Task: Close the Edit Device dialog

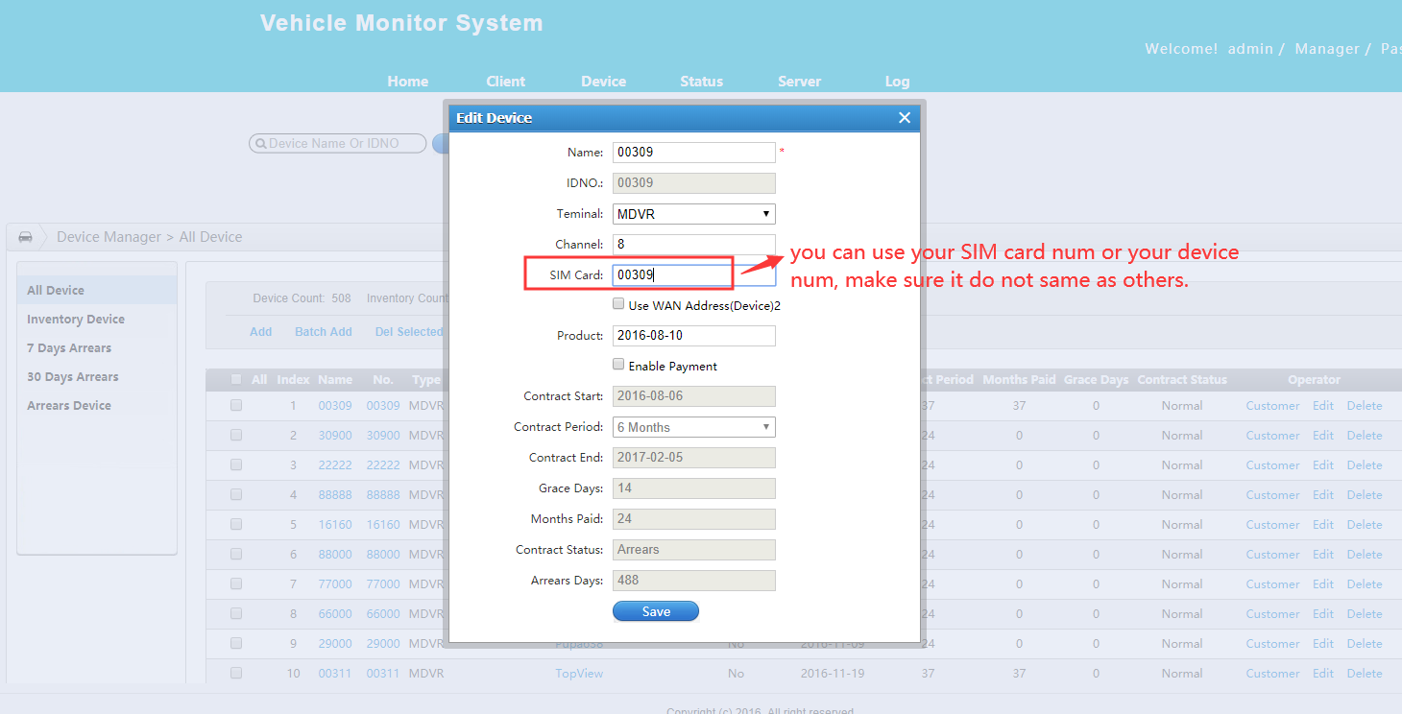Action: [904, 118]
